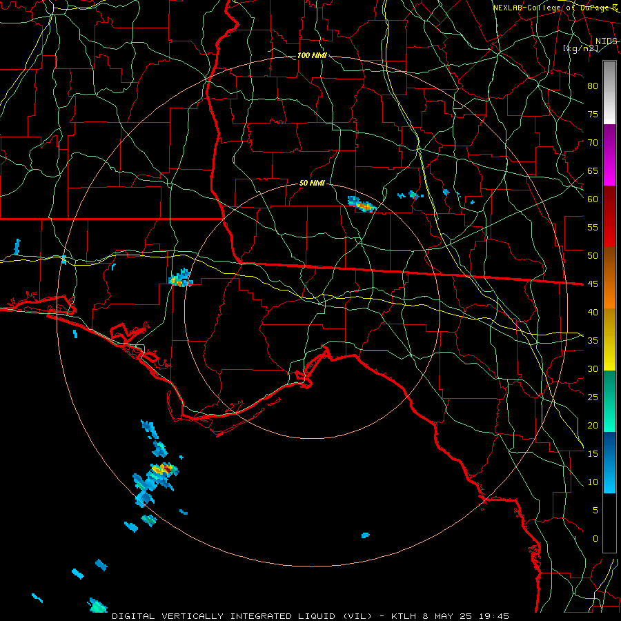Click the 50 NMI range ring label
The height and width of the screenshot is (621, 621).
(x=312, y=183)
